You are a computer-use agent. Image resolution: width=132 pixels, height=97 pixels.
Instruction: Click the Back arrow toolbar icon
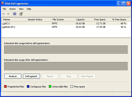click(x=4, y=14)
